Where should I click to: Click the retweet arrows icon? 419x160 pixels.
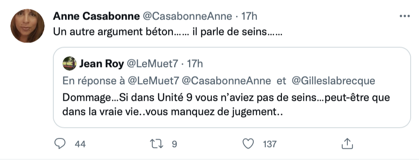[157, 144]
